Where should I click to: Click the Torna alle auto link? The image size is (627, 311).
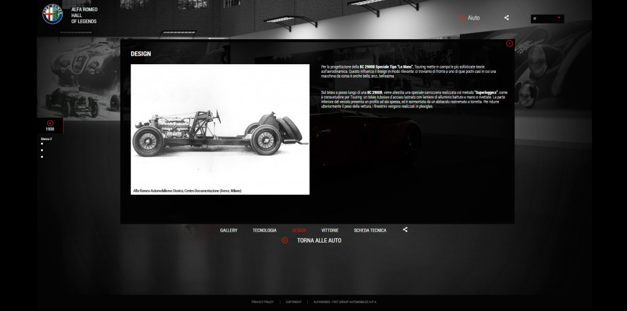(319, 240)
